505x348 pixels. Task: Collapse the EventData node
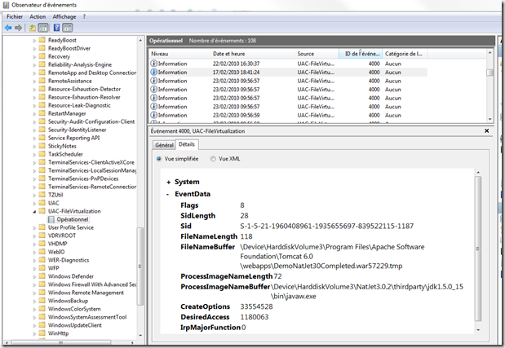pos(168,194)
